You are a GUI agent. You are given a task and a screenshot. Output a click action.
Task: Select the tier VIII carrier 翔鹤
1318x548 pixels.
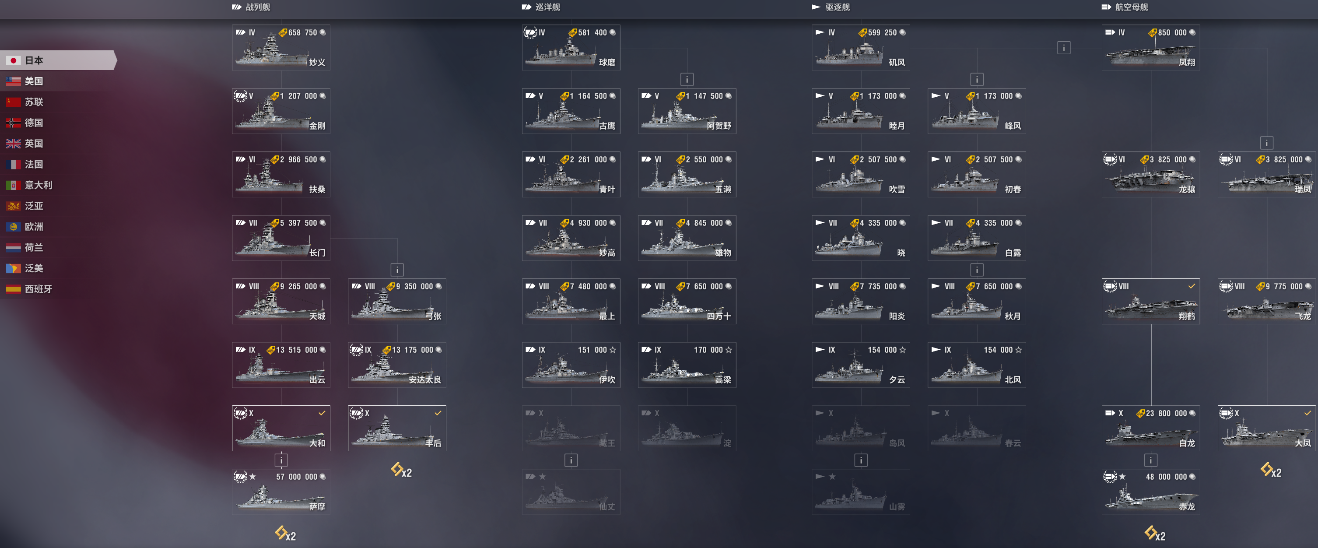(x=1151, y=302)
